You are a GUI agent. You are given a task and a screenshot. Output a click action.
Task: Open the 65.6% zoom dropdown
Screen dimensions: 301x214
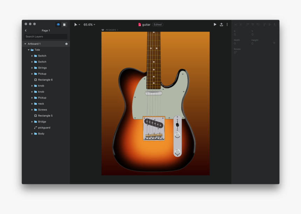(x=90, y=24)
